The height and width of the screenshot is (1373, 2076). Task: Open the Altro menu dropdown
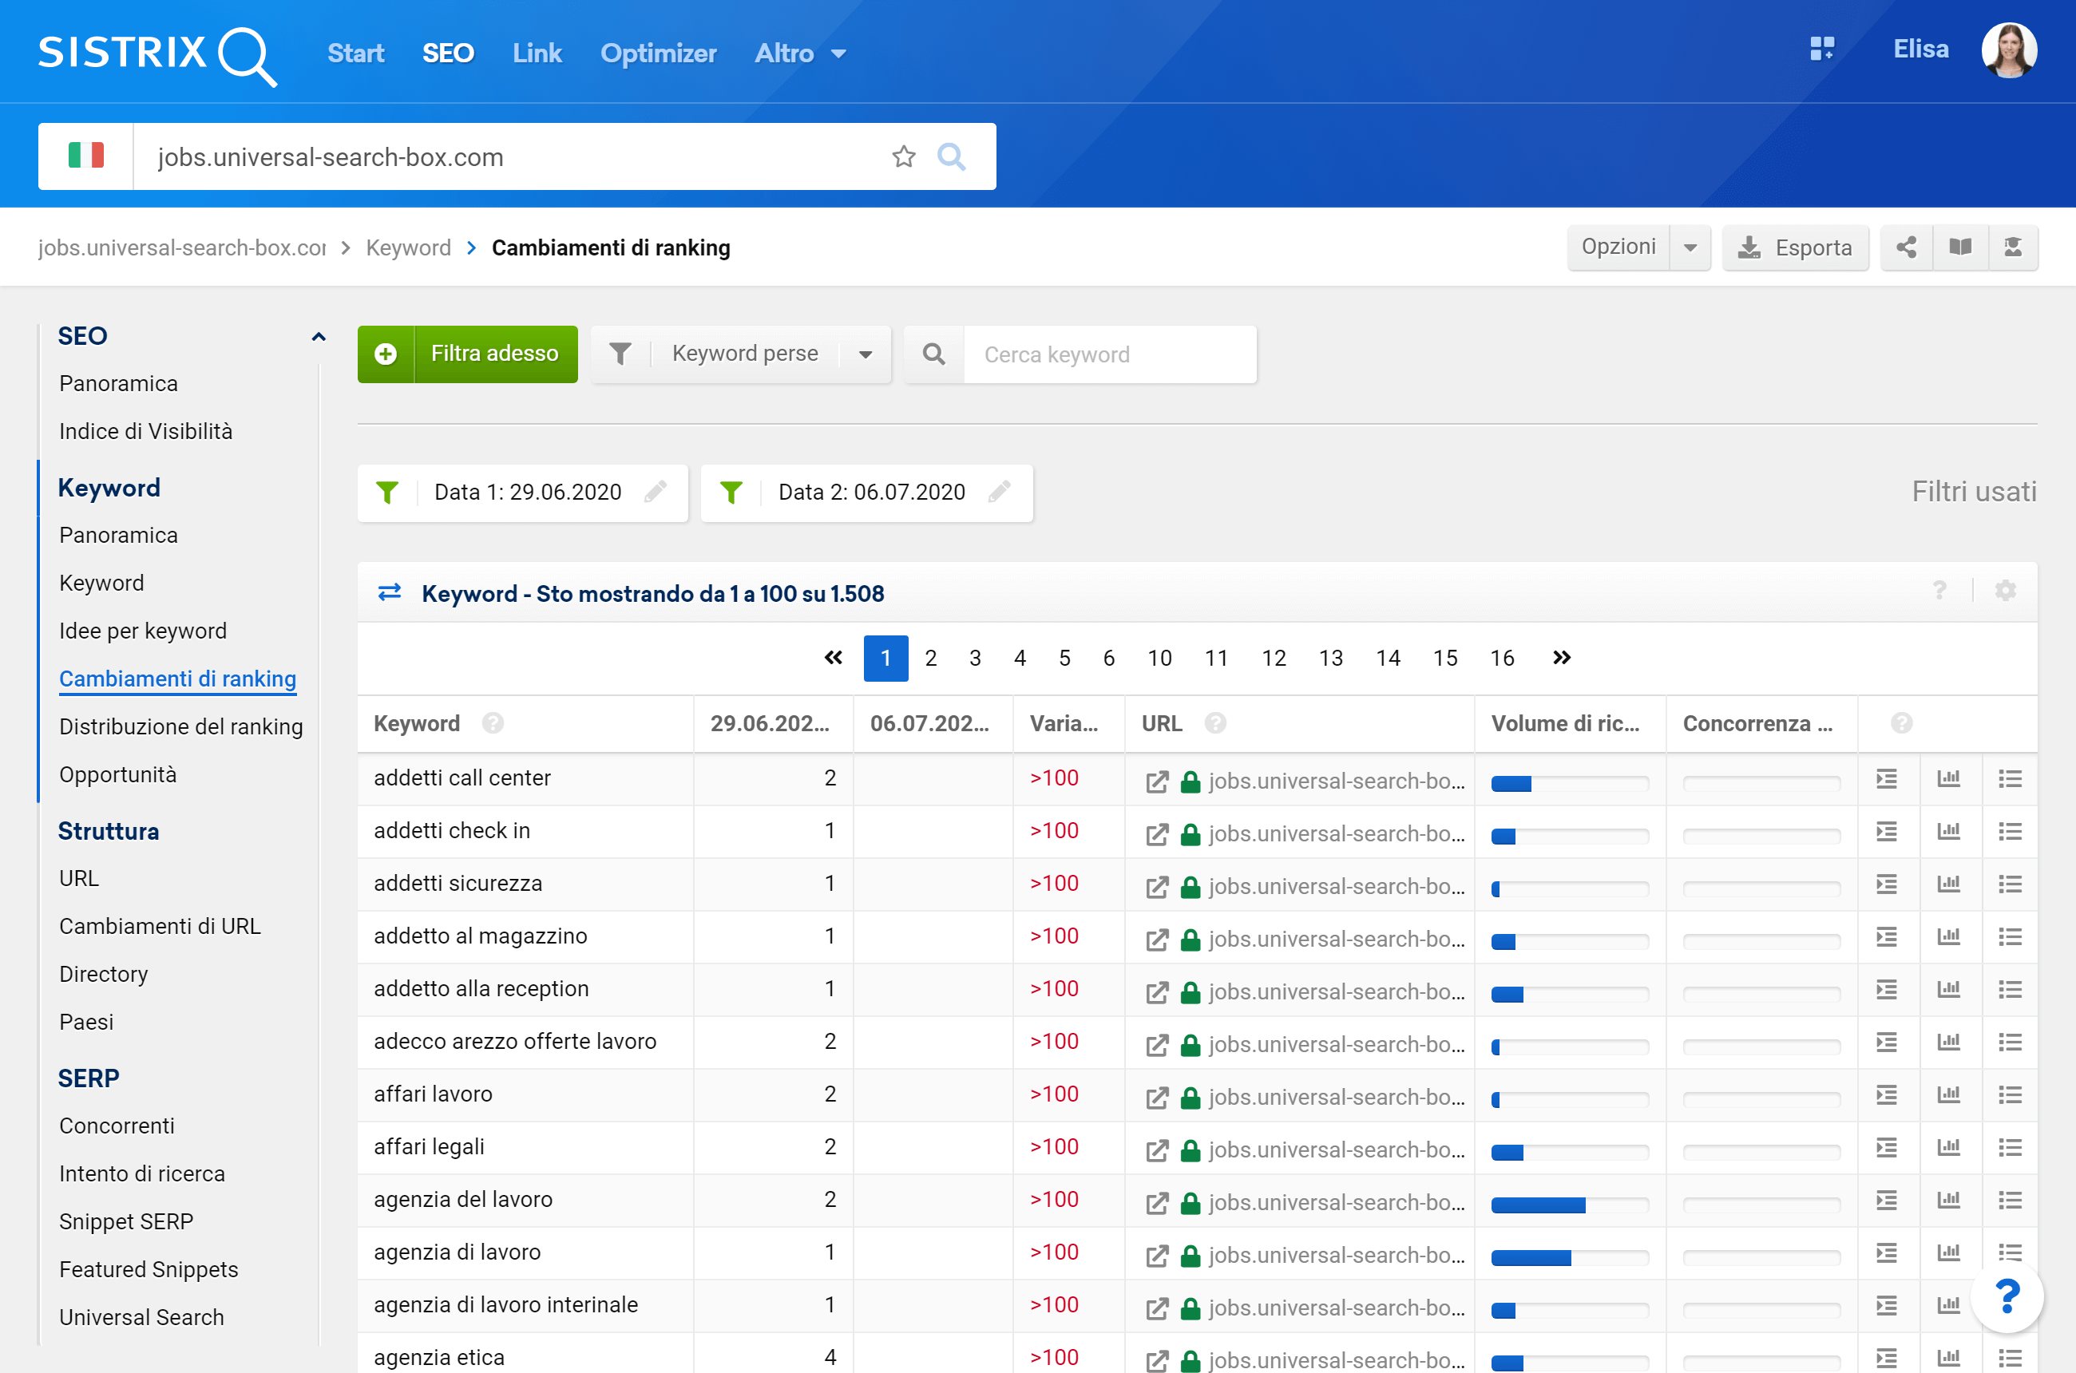pos(800,53)
